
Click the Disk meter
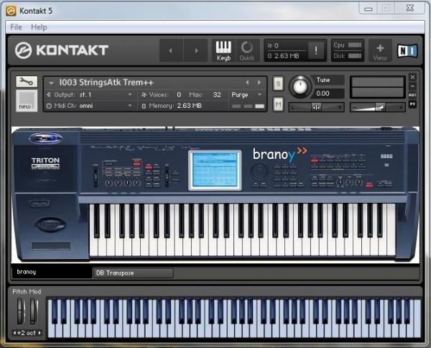(x=348, y=56)
